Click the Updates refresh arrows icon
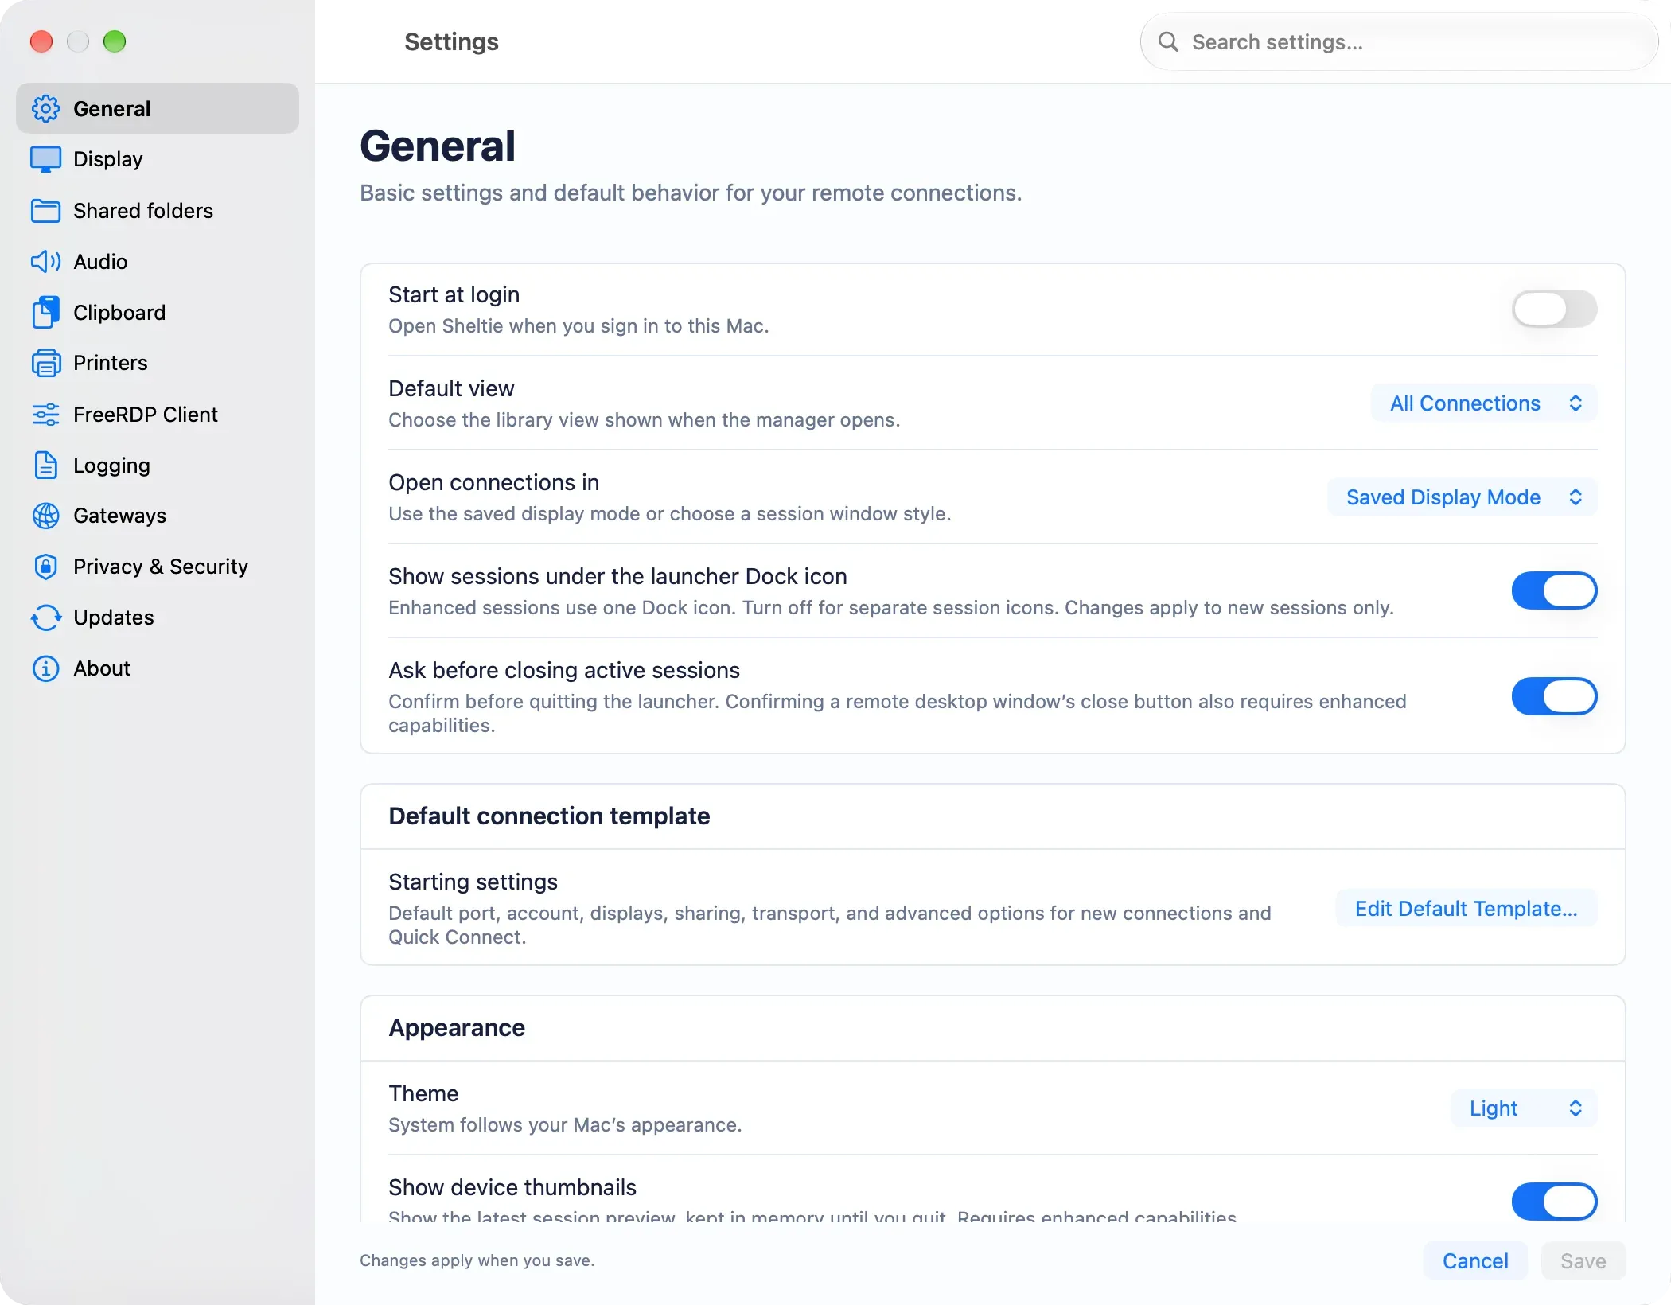1671x1305 pixels. (x=46, y=617)
